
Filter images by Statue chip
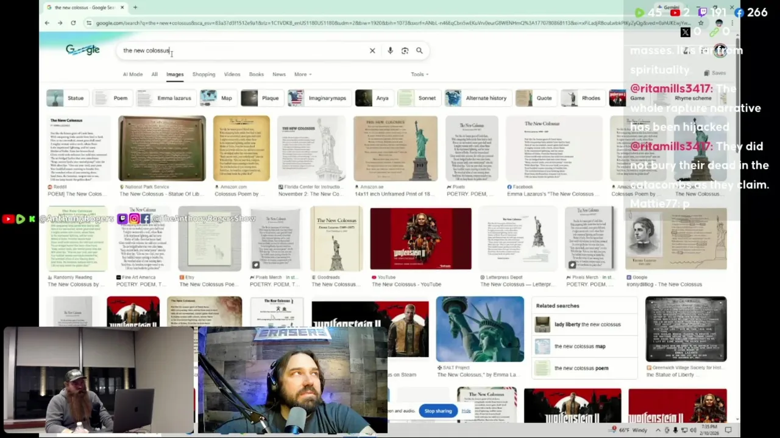click(x=67, y=98)
